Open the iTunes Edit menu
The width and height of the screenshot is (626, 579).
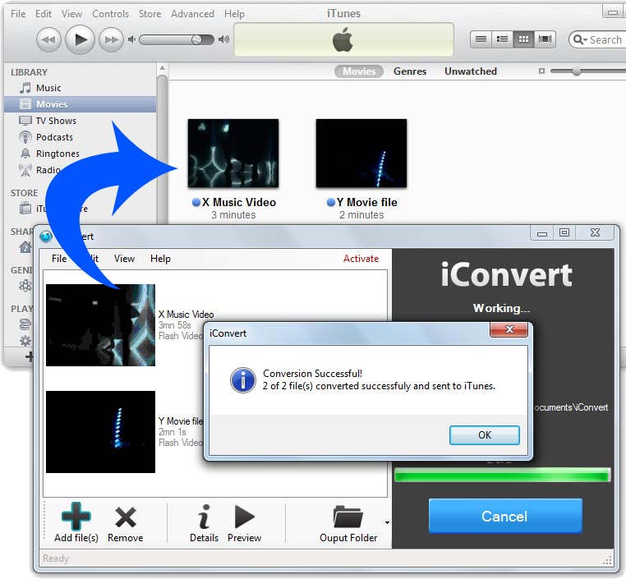tap(43, 14)
